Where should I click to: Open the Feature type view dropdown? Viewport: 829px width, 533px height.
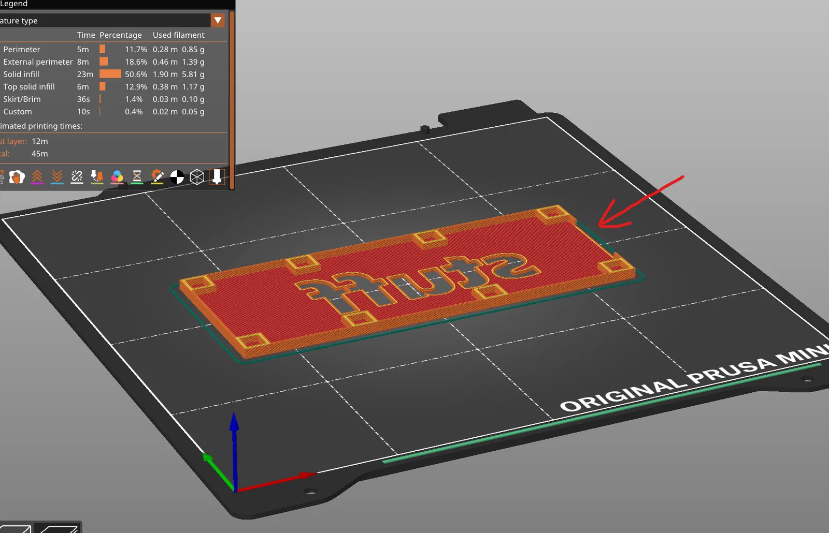pos(218,21)
